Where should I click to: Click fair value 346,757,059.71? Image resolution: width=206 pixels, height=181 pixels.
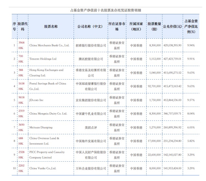tap(172, 113)
